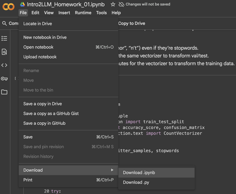
Task: Select Upload notebook in File menu
Action: 40,57
